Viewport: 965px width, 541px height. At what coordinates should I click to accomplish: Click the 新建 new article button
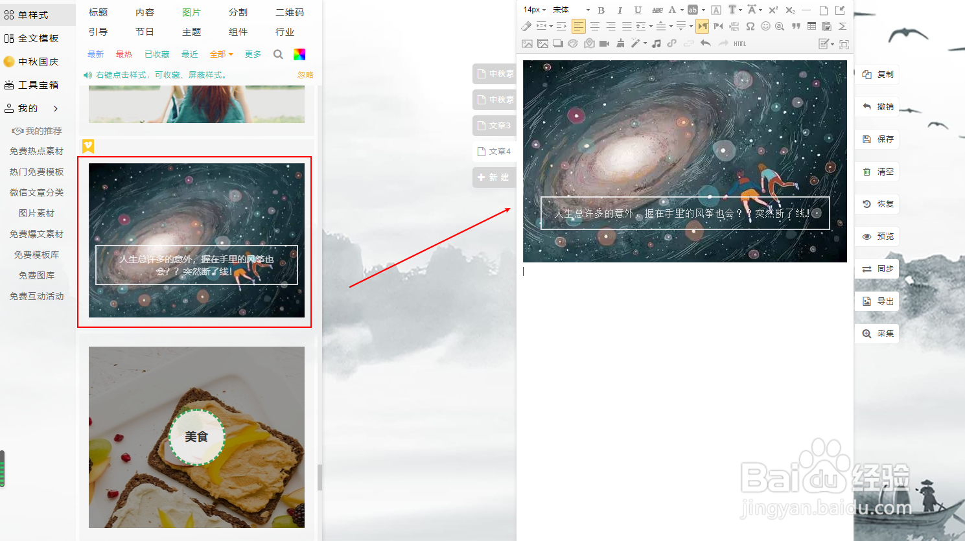click(494, 178)
